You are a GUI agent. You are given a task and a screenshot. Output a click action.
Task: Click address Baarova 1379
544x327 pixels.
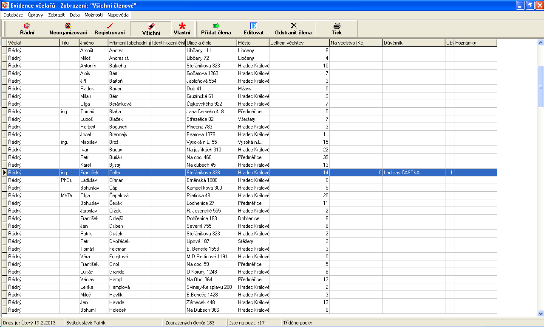coord(211,134)
